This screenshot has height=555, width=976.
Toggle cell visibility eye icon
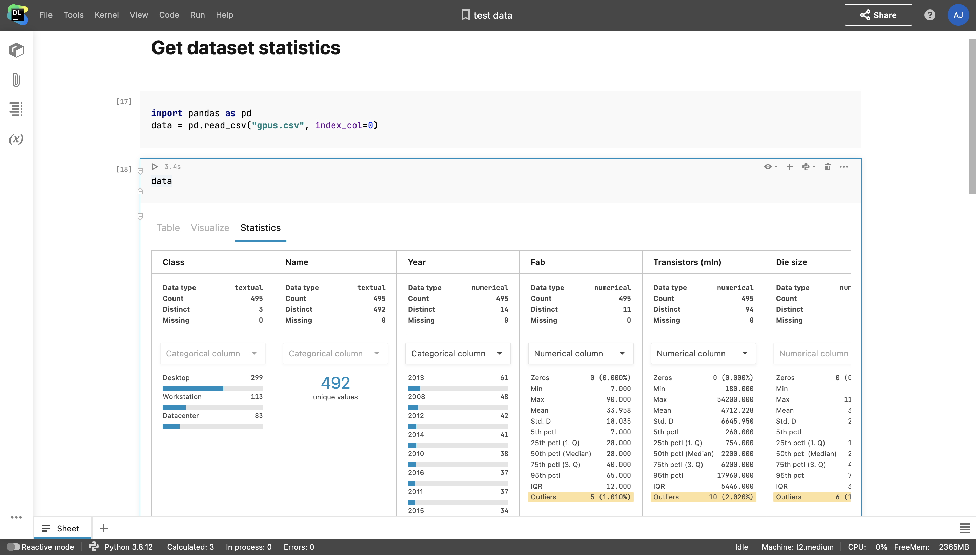768,167
